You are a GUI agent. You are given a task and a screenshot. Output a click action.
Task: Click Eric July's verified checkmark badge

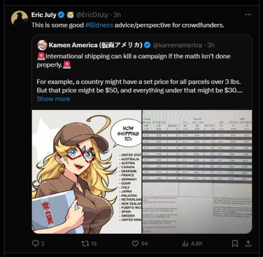point(61,15)
